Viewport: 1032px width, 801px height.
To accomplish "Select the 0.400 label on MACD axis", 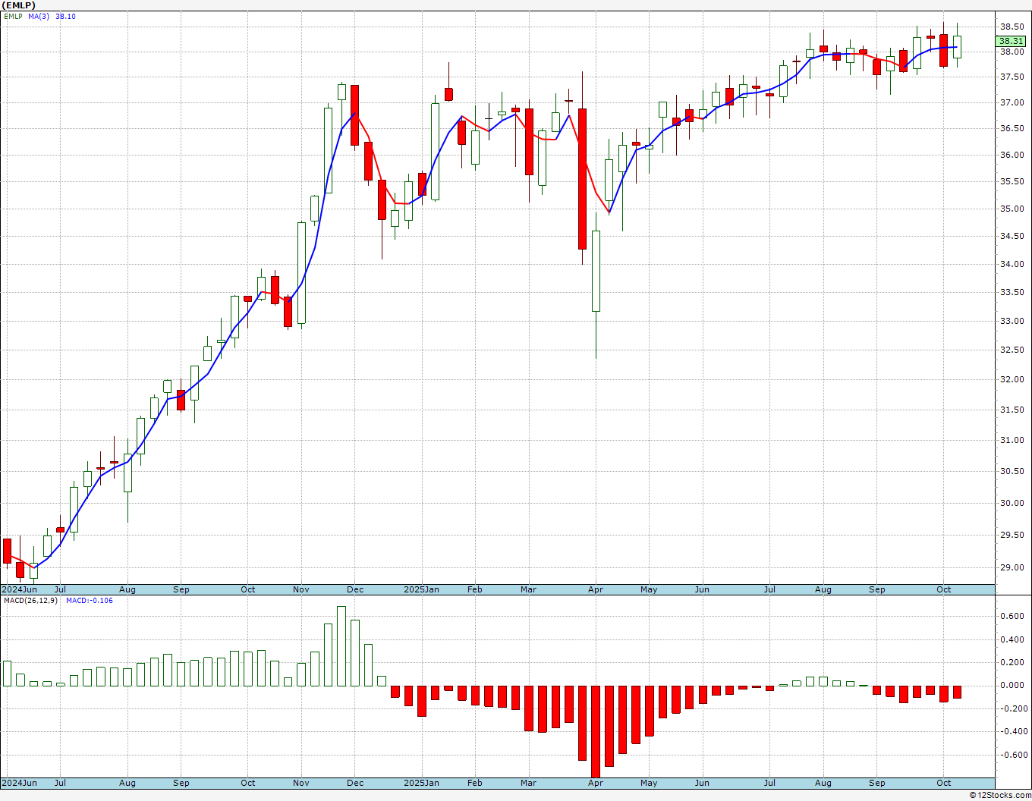I will [x=1012, y=639].
